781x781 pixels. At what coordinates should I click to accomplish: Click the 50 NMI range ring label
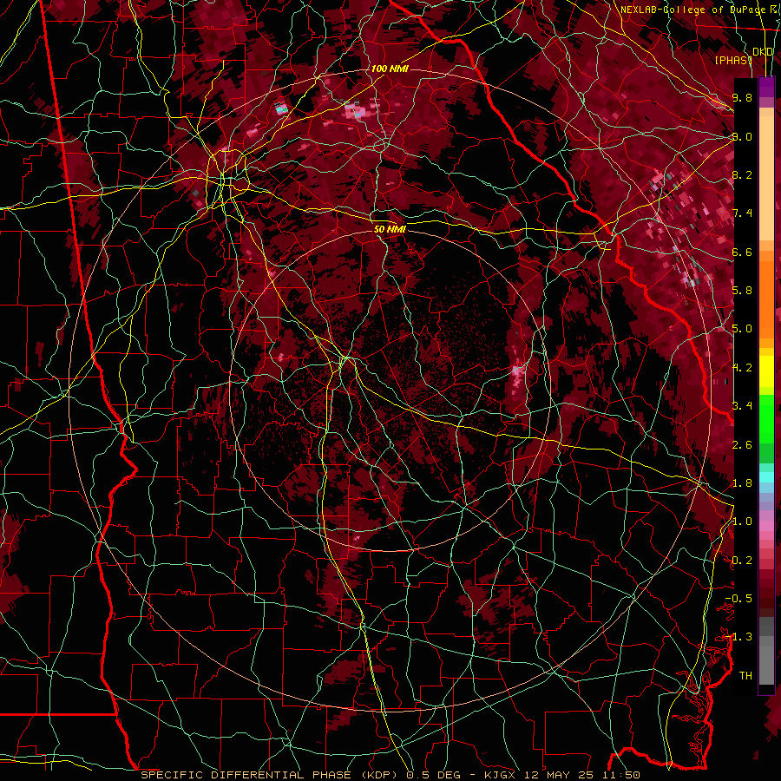coord(390,229)
